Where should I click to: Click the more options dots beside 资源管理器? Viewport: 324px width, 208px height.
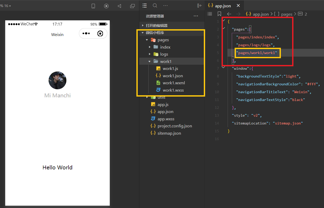point(196,16)
